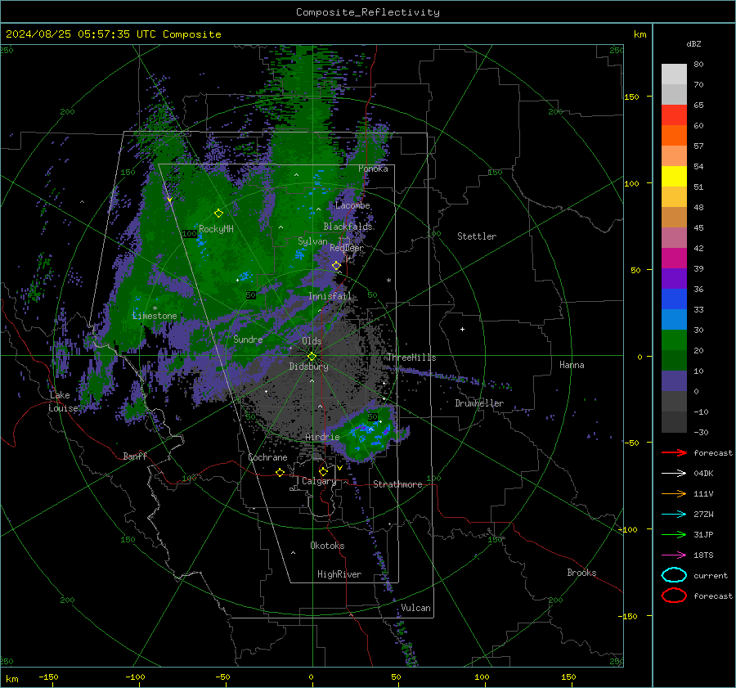Click the cyan 27ZW arrow legend icon
This screenshot has height=688, width=736.
[x=674, y=515]
